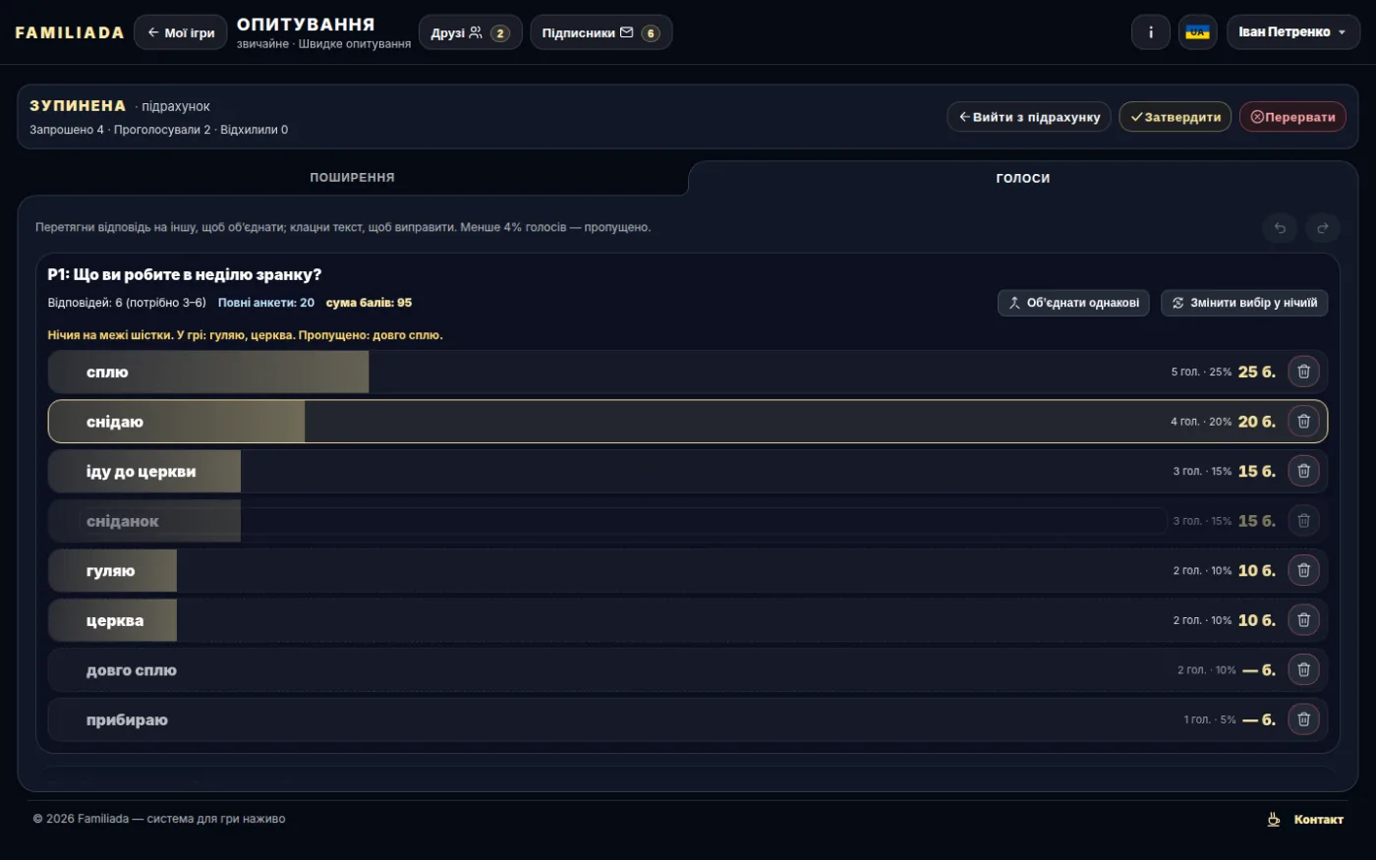Click the trash icon for "прибираю"
Screen dimensions: 1376x860
(1303, 719)
